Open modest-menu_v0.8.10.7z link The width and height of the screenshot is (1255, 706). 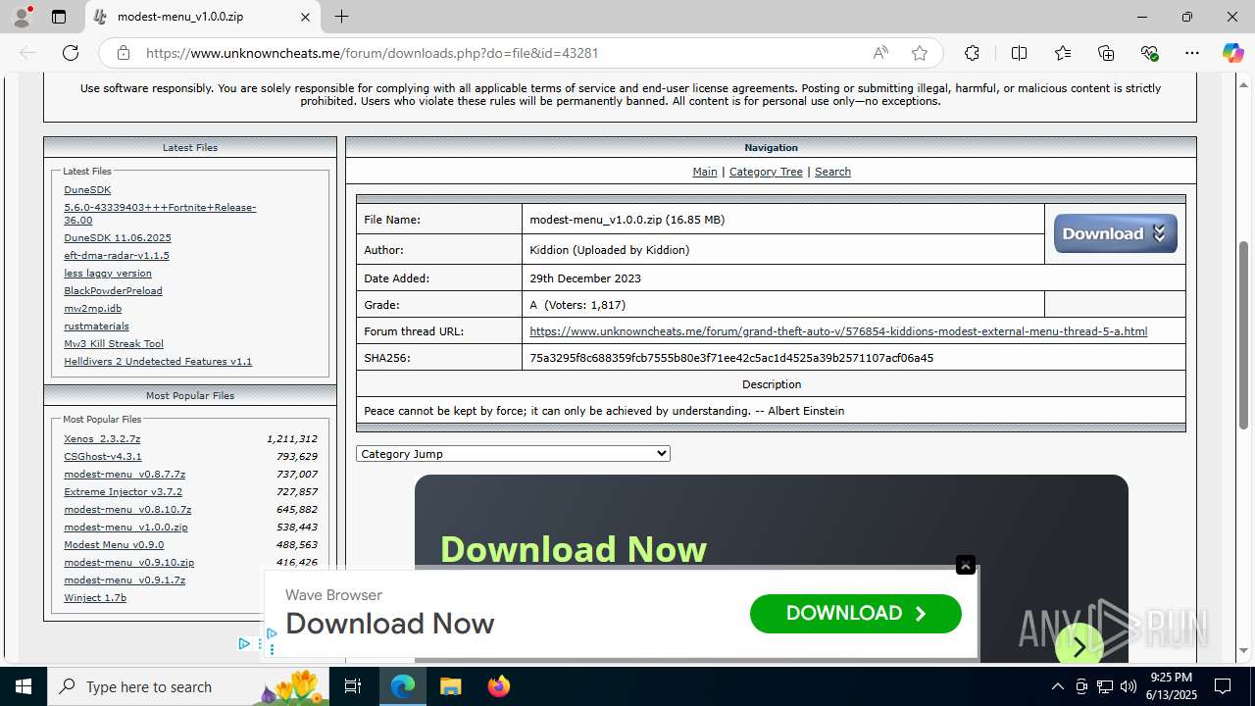tap(127, 509)
